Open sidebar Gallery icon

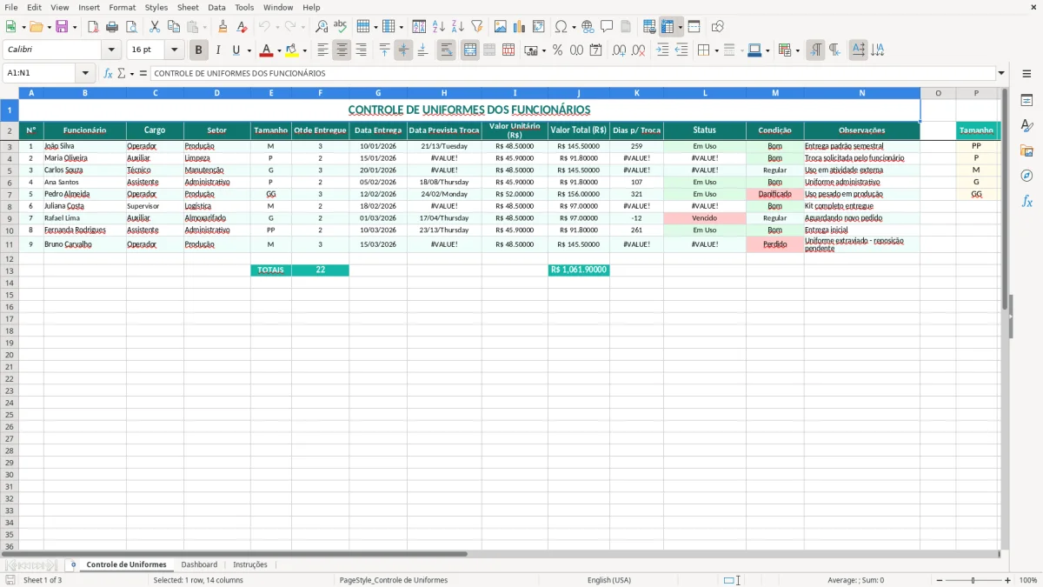point(1026,151)
